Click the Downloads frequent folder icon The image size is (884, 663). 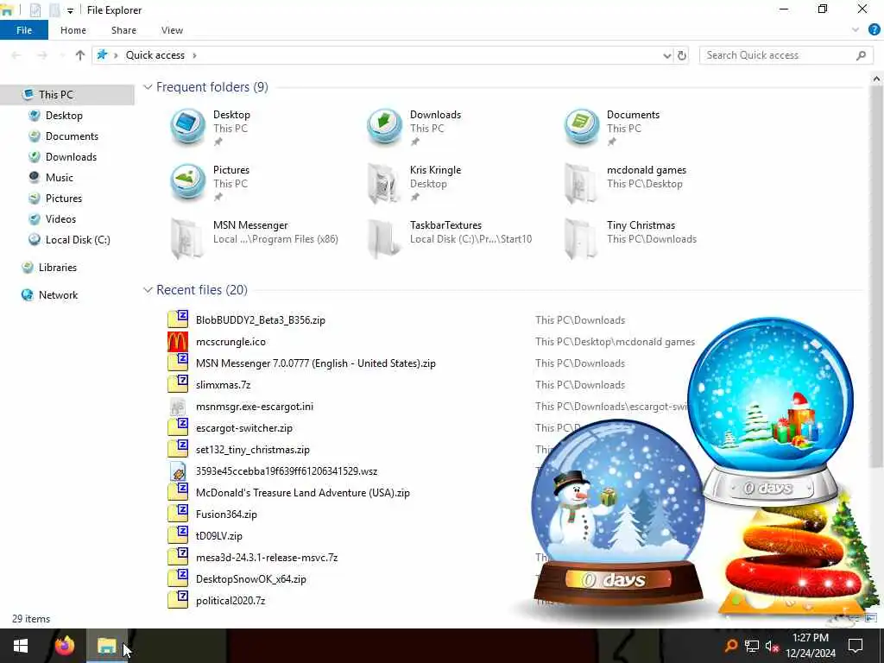(x=384, y=127)
